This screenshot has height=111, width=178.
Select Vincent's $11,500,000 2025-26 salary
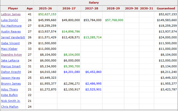[x=47, y=43]
